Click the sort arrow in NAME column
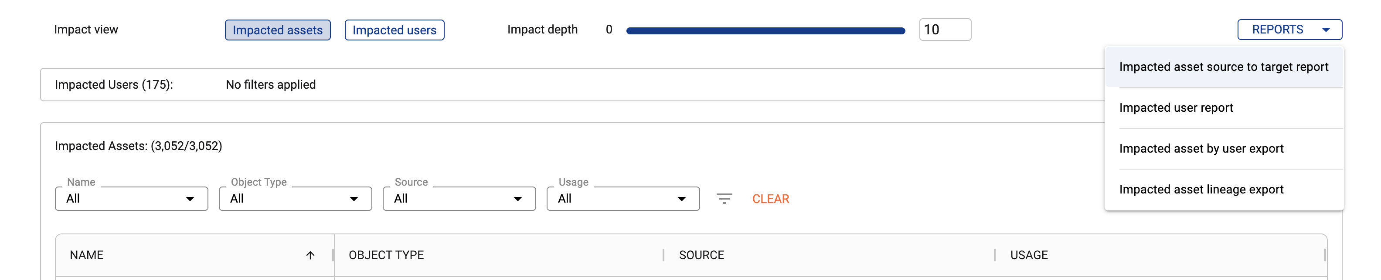The width and height of the screenshot is (1381, 280). (310, 255)
